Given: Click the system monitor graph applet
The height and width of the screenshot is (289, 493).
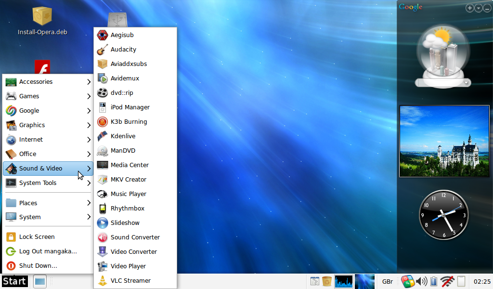Looking at the screenshot, I should pos(343,281).
